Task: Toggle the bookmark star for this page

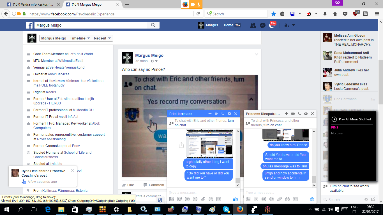Action: coord(274,14)
